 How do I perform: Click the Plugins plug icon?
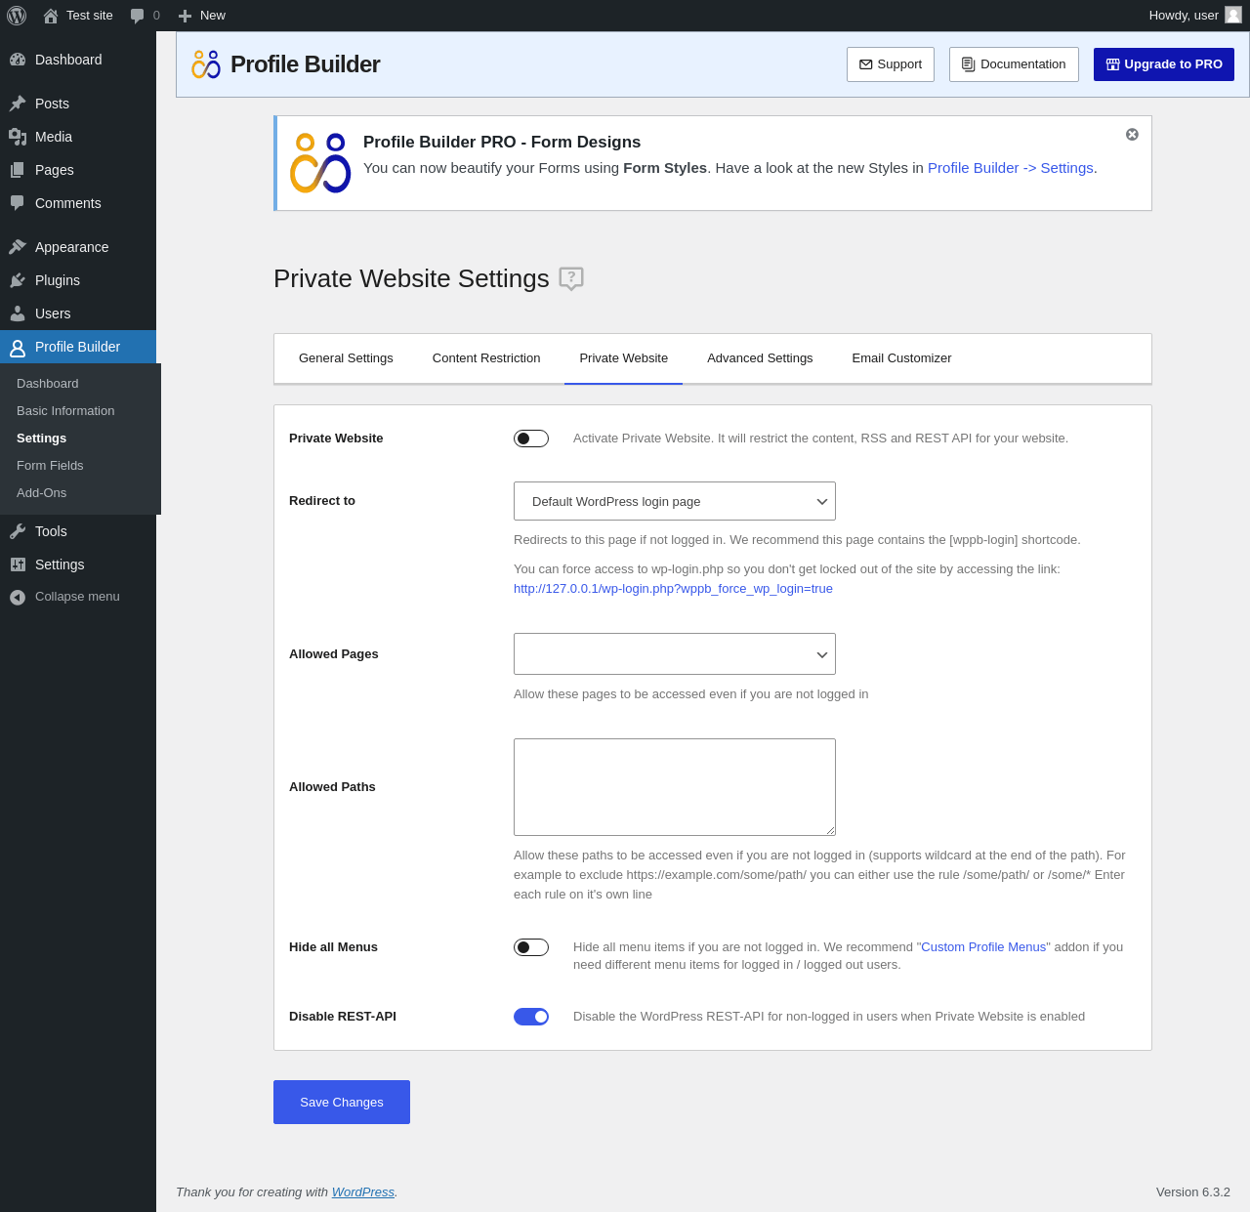(18, 280)
